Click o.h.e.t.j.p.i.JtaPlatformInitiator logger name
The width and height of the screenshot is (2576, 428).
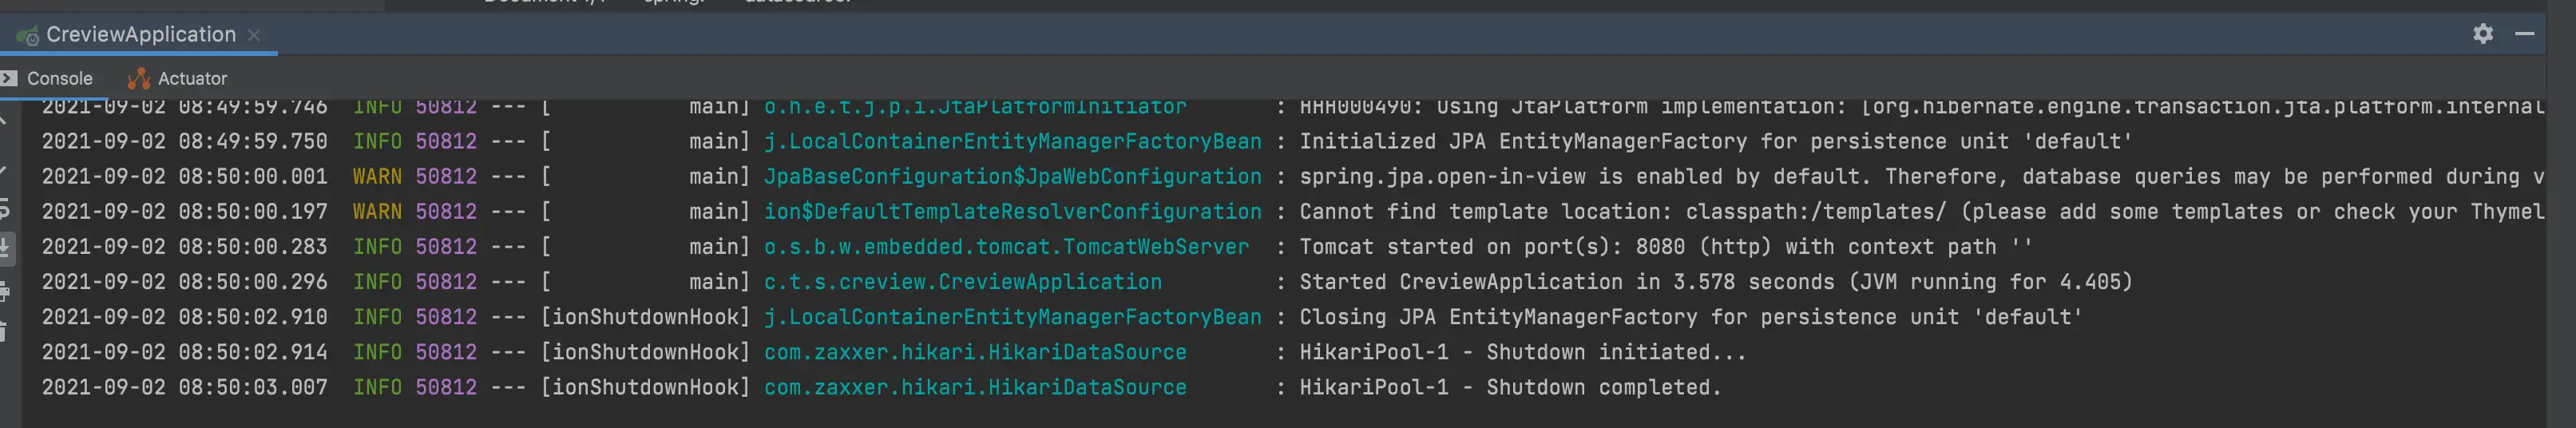(975, 107)
